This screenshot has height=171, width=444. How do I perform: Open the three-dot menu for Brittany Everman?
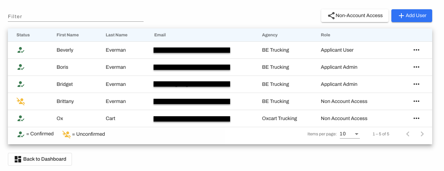pos(416,101)
